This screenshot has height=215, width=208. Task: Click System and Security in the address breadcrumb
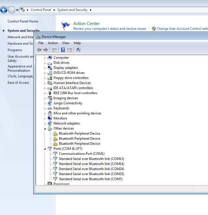[x=72, y=10]
